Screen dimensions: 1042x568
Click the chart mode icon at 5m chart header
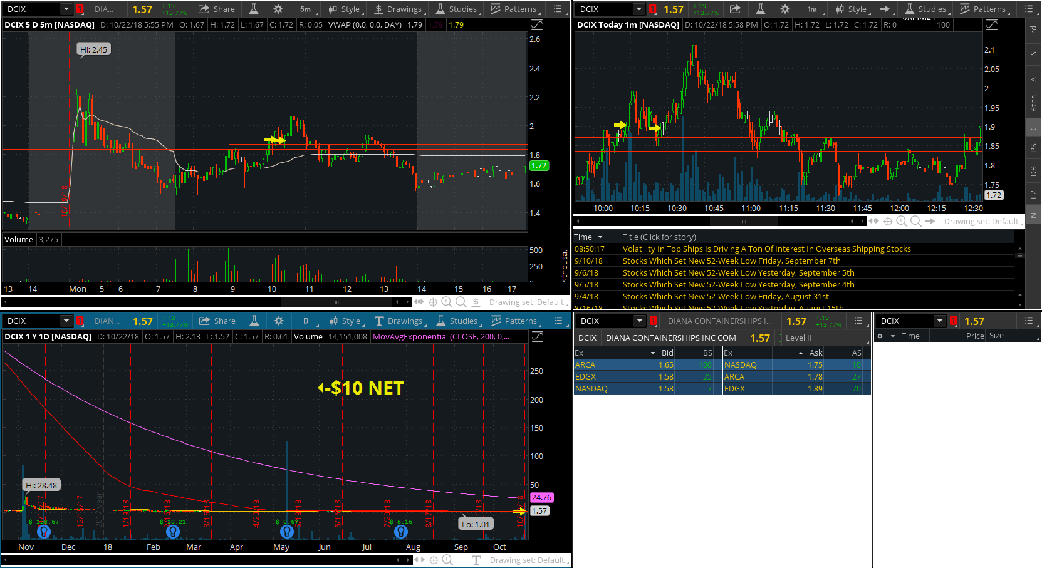click(537, 24)
